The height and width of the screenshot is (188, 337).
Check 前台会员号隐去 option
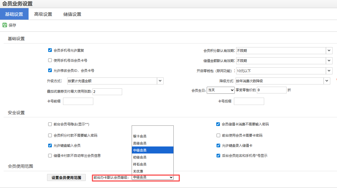[x=50, y=124]
